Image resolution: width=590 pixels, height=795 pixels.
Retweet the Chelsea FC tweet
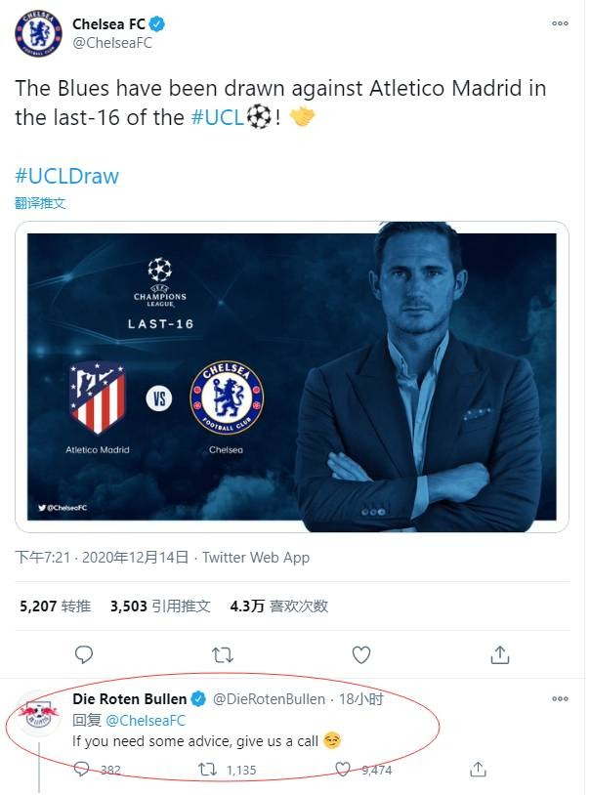pyautogui.click(x=223, y=653)
